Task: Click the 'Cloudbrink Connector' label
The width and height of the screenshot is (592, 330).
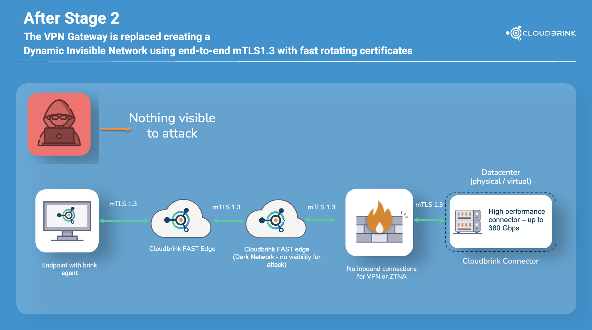Action: point(501,261)
